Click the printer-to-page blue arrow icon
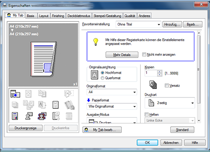This screenshot has height=152, width=210. [x=15, y=94]
